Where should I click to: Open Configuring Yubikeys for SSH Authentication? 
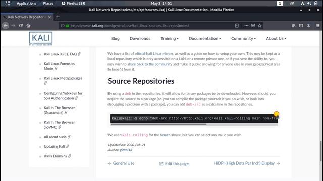click(63, 96)
